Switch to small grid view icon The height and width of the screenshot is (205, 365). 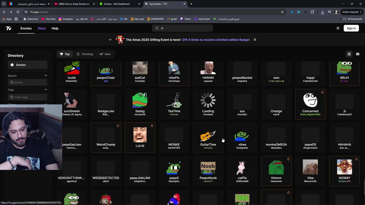tap(358, 54)
